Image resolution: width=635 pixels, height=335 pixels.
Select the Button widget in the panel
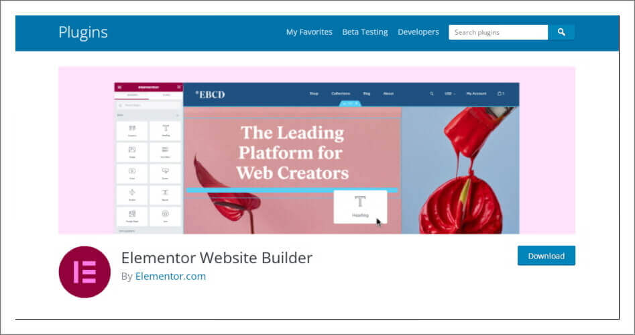point(166,174)
